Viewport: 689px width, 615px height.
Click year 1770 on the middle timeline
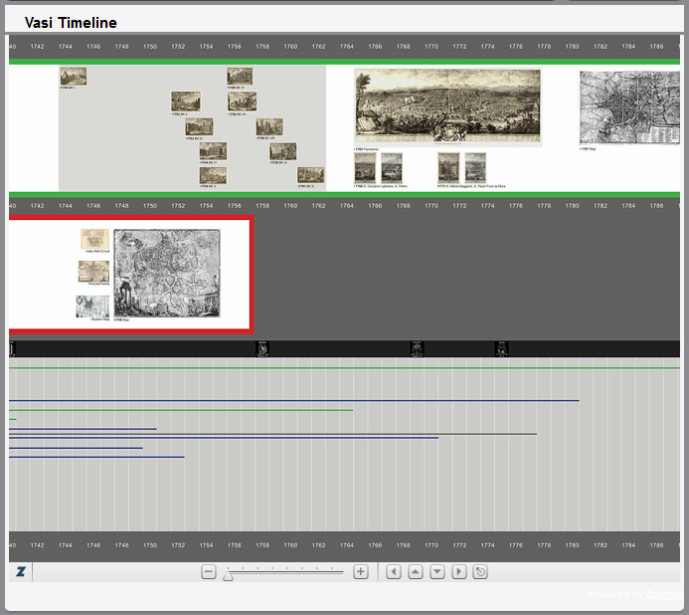point(431,206)
